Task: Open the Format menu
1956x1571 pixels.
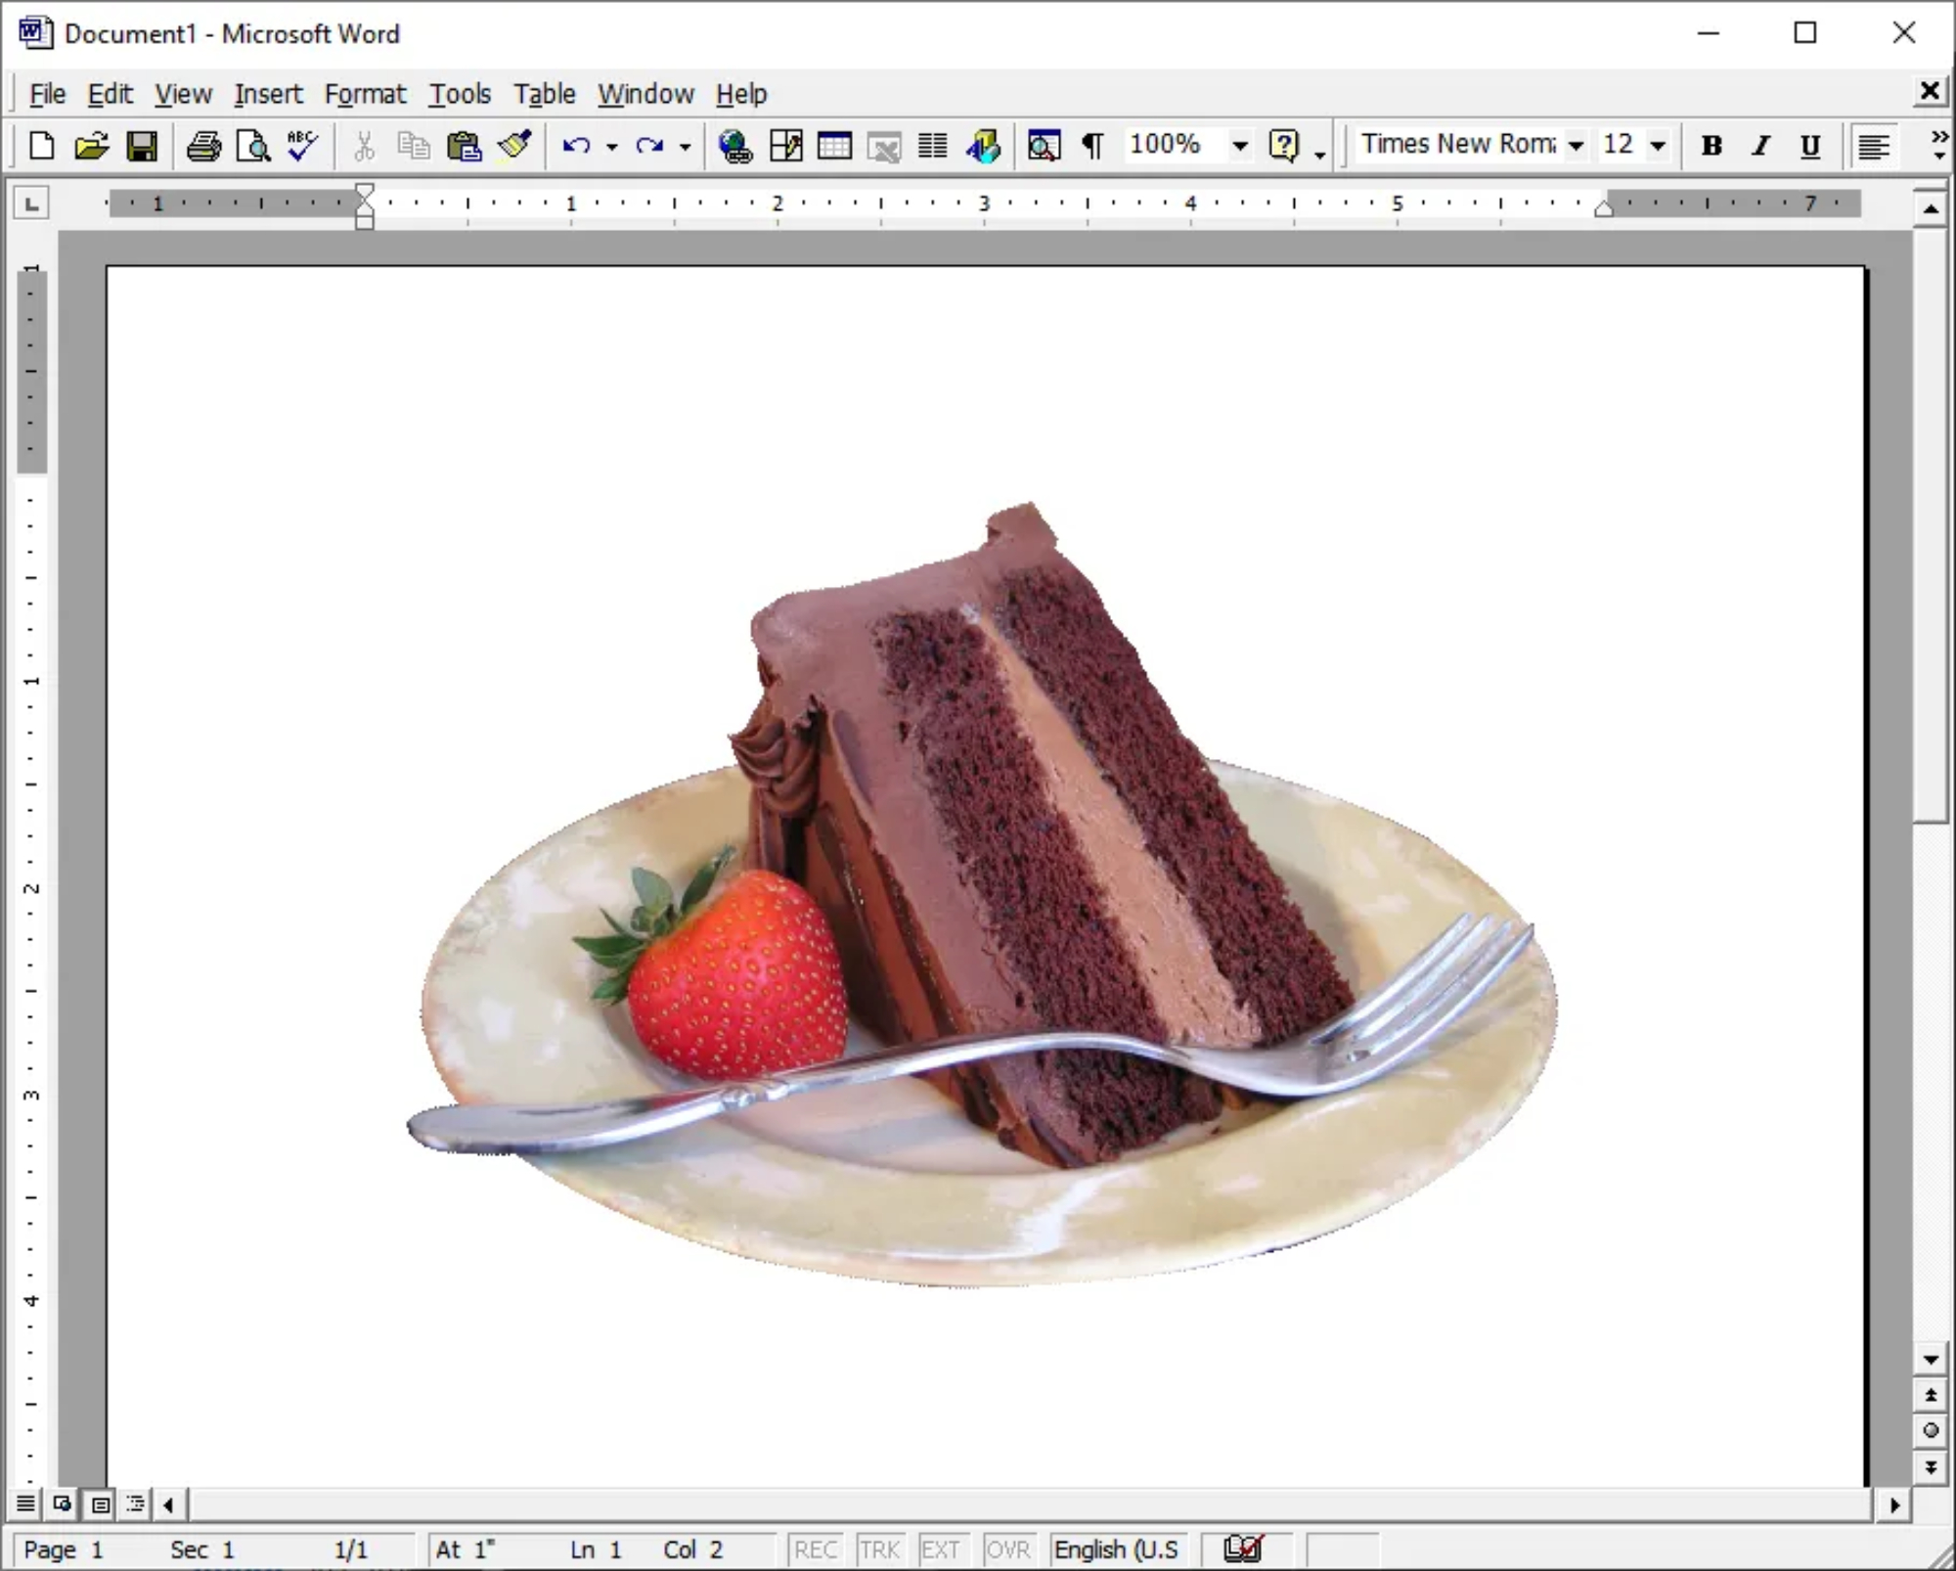Action: [x=365, y=94]
